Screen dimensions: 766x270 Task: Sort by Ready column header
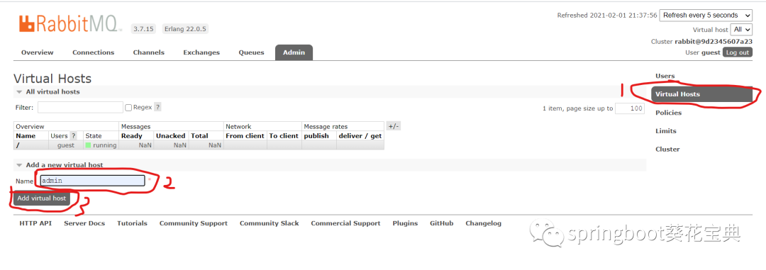pyautogui.click(x=132, y=136)
